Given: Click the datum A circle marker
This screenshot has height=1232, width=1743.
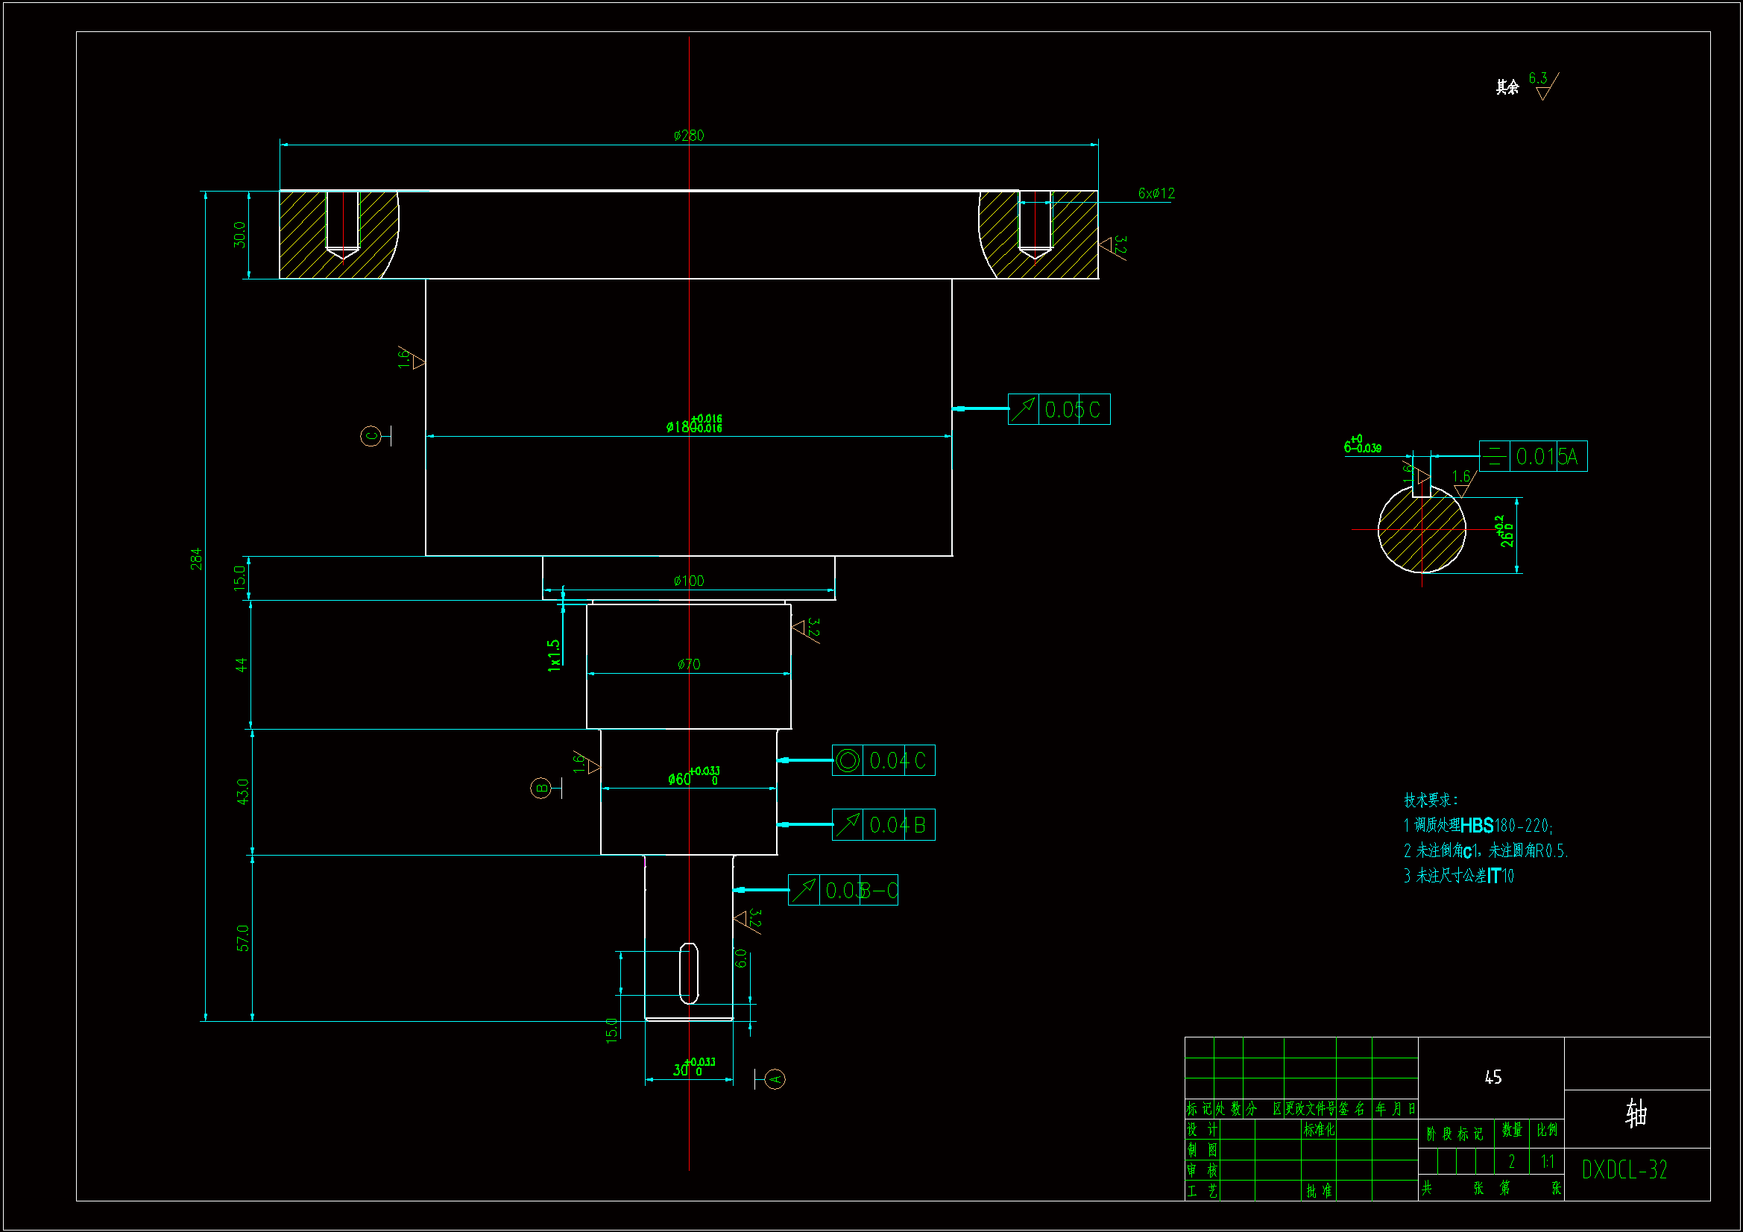Looking at the screenshot, I should pyautogui.click(x=775, y=1078).
